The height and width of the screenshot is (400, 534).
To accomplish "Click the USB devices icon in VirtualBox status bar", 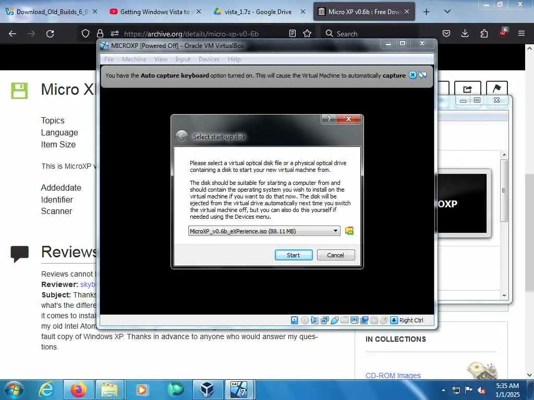I will point(334,320).
